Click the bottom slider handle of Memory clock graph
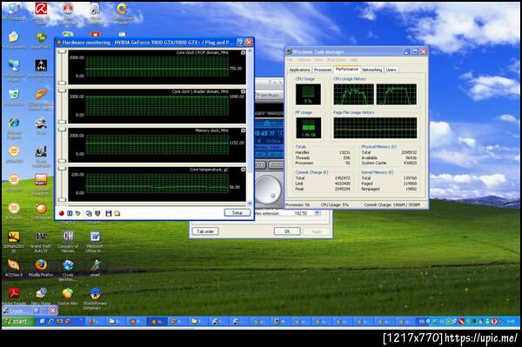Screen dimensions: 522x347 tap(63, 161)
